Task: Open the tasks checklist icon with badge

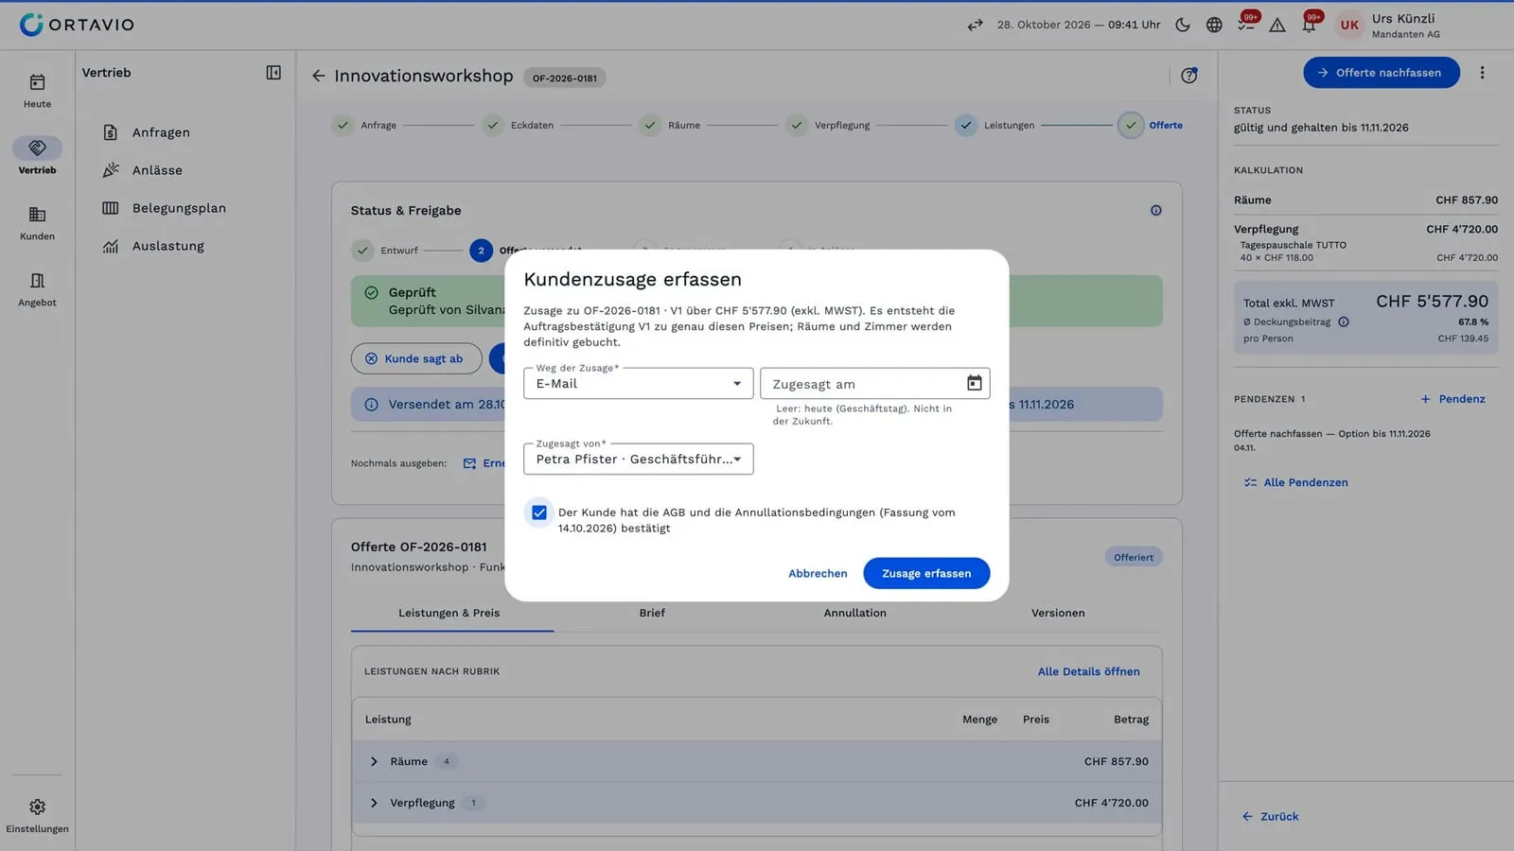Action: coord(1246,25)
